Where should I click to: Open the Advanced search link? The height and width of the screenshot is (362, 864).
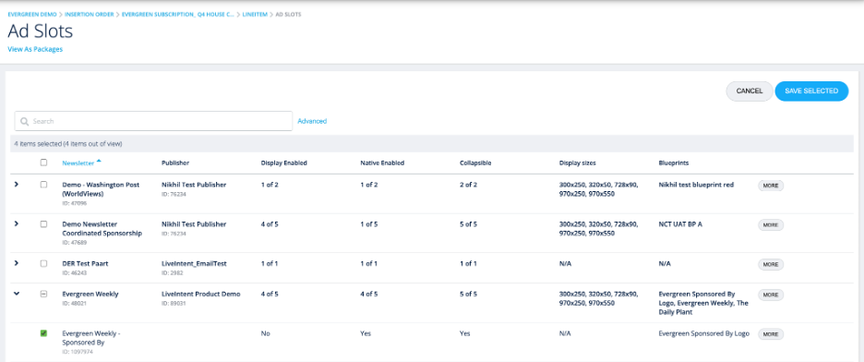[x=312, y=121]
